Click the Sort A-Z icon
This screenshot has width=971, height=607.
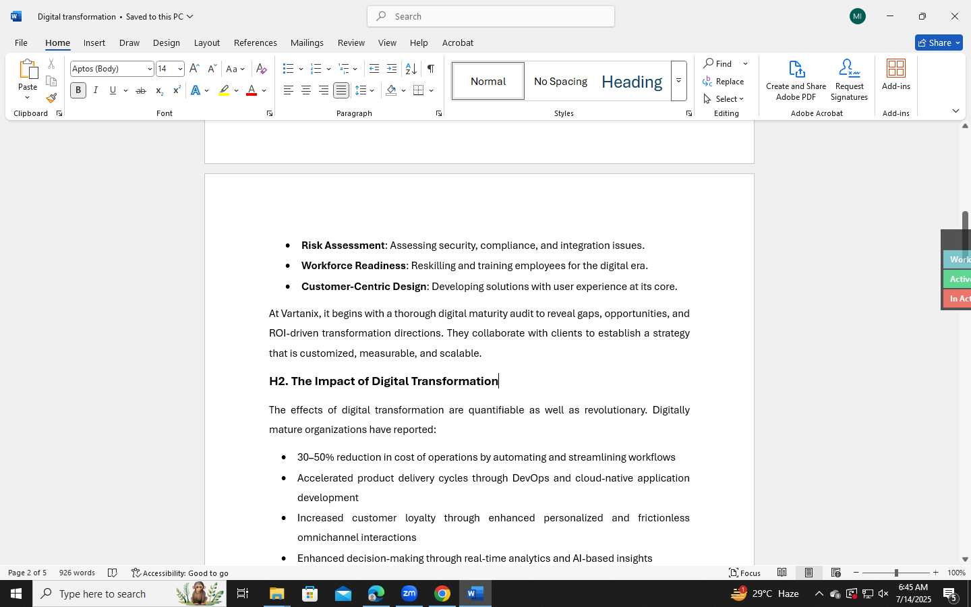[411, 69]
